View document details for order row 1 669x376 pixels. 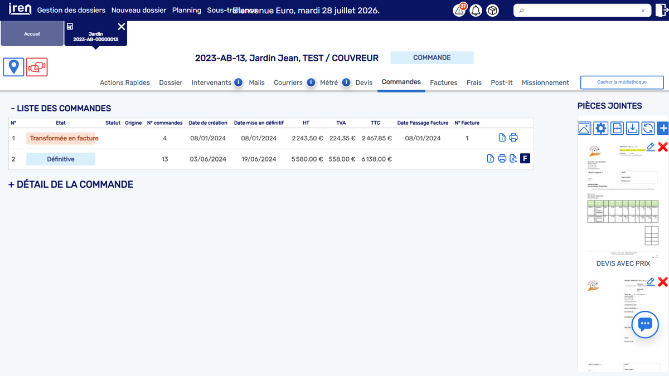click(x=502, y=138)
